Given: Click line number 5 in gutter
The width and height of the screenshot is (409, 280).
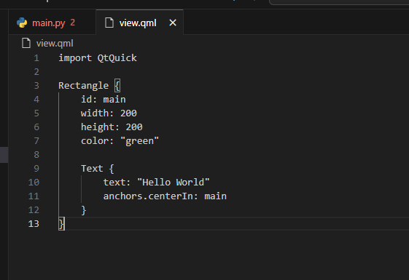Looking at the screenshot, I should coord(36,113).
